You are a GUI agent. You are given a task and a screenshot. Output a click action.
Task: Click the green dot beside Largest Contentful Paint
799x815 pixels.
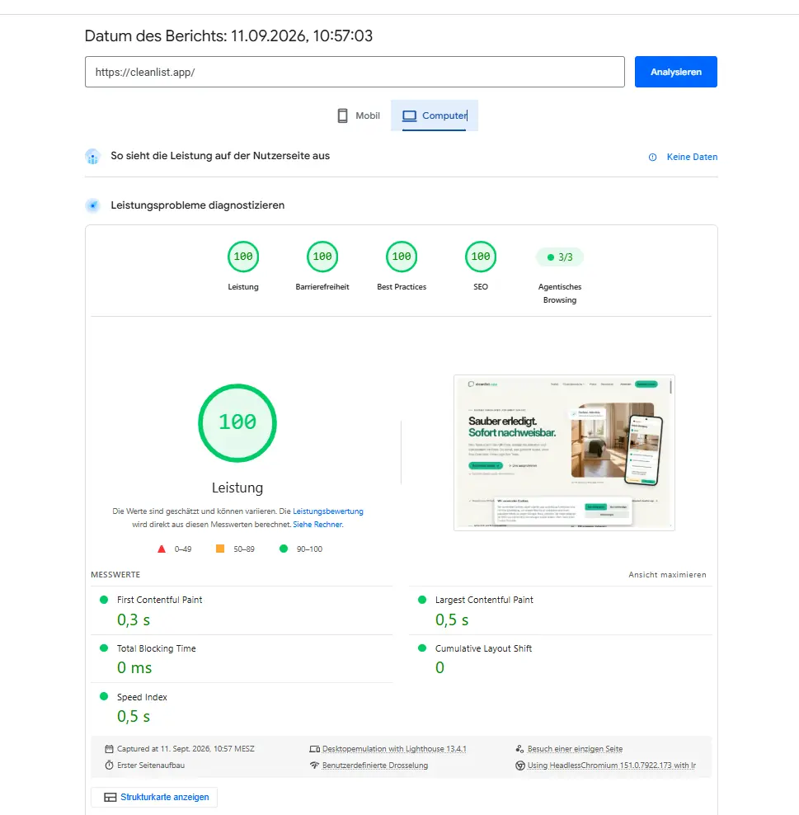(x=422, y=600)
